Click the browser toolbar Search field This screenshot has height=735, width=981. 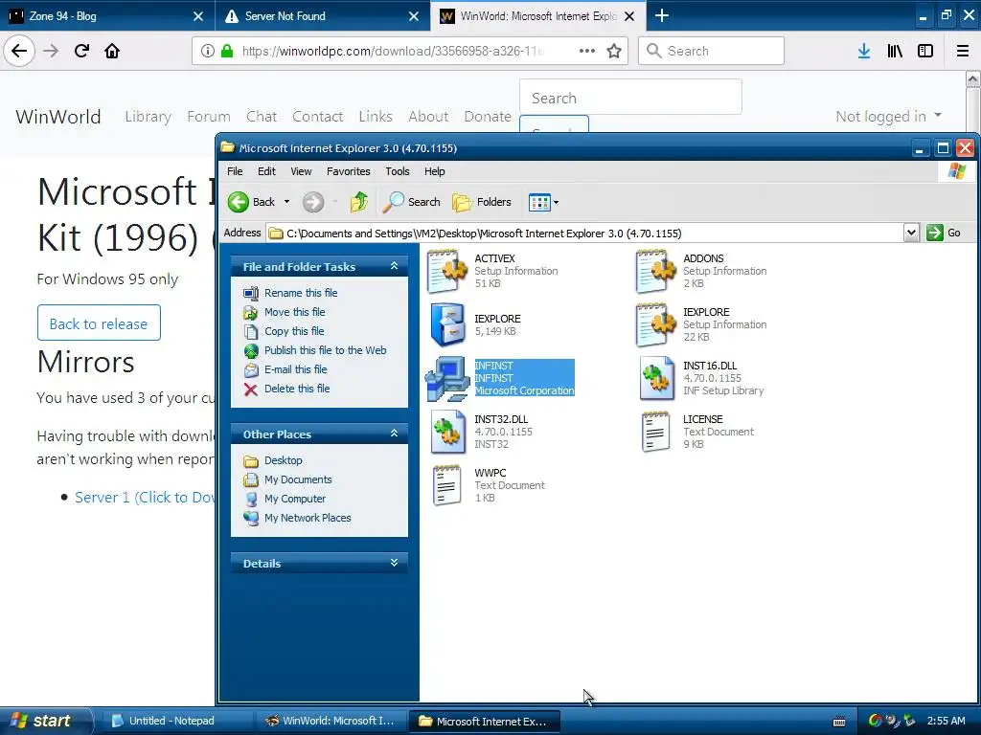(712, 51)
